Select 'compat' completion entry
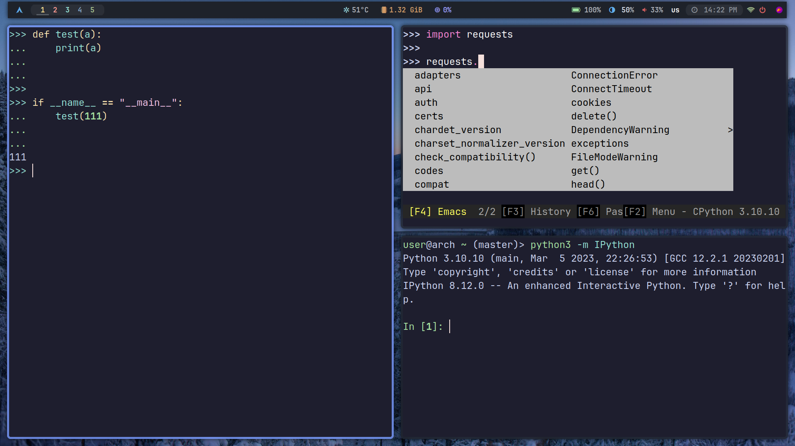Image resolution: width=795 pixels, height=446 pixels. click(x=432, y=184)
